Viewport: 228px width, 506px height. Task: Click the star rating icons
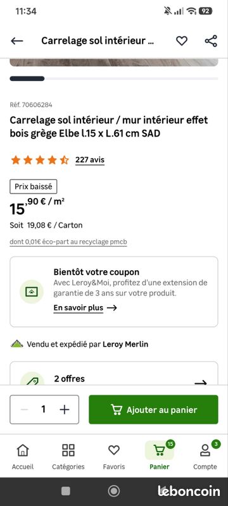click(x=40, y=160)
